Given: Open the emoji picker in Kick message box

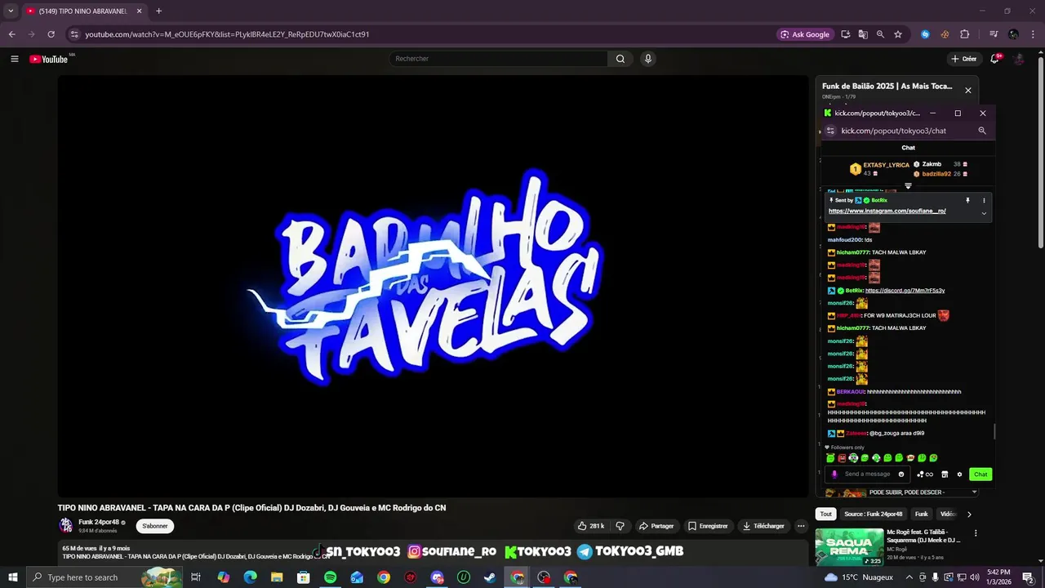Looking at the screenshot, I should [x=901, y=474].
